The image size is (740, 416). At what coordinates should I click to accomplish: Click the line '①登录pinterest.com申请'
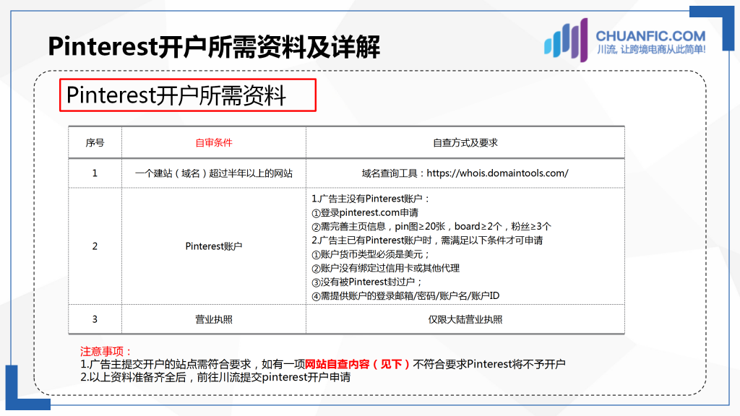[x=365, y=213]
